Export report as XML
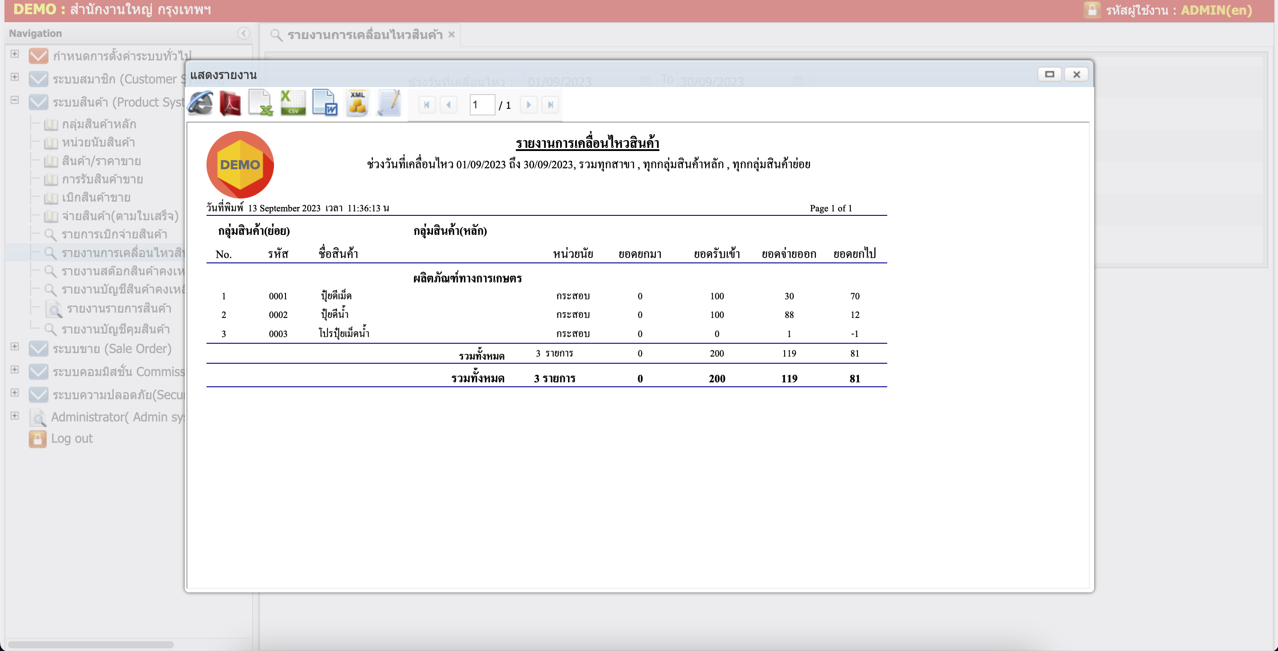Screen dimensions: 1278x651 (x=357, y=104)
